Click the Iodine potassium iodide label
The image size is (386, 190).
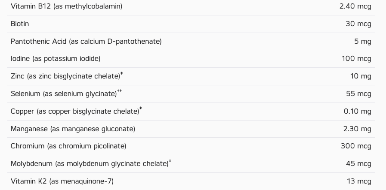(x=56, y=59)
